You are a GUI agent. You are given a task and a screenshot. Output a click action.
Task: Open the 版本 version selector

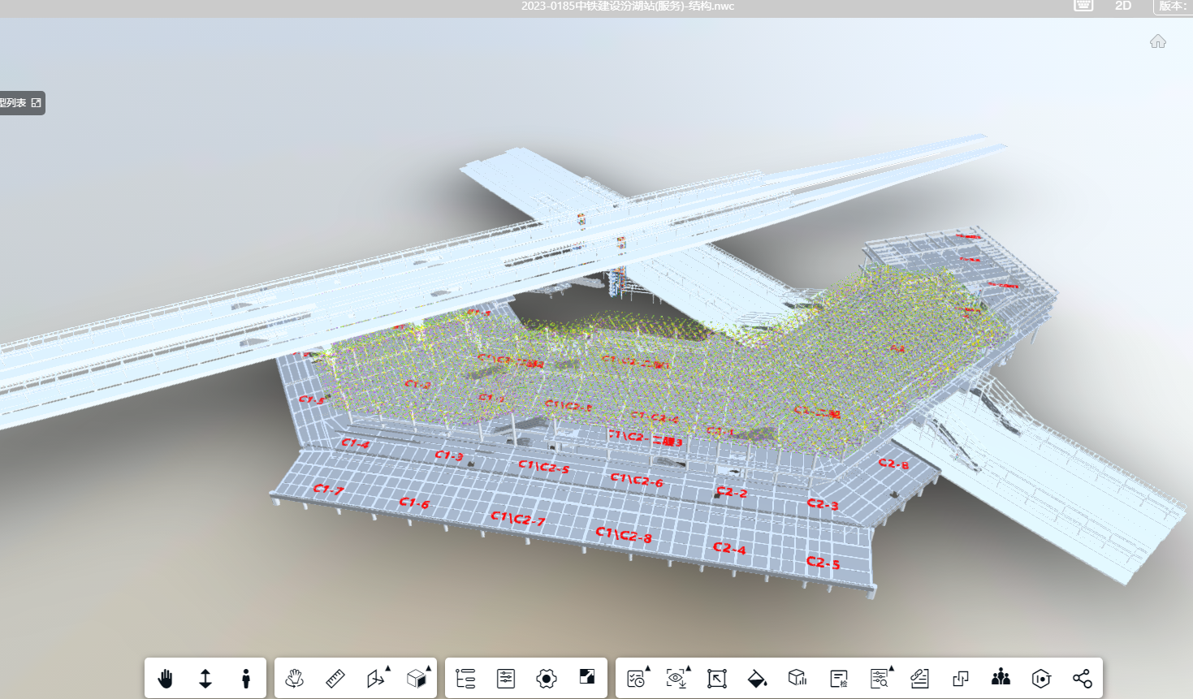(1172, 6)
